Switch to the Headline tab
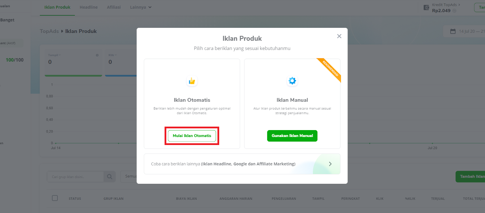485x213 pixels. click(89, 7)
